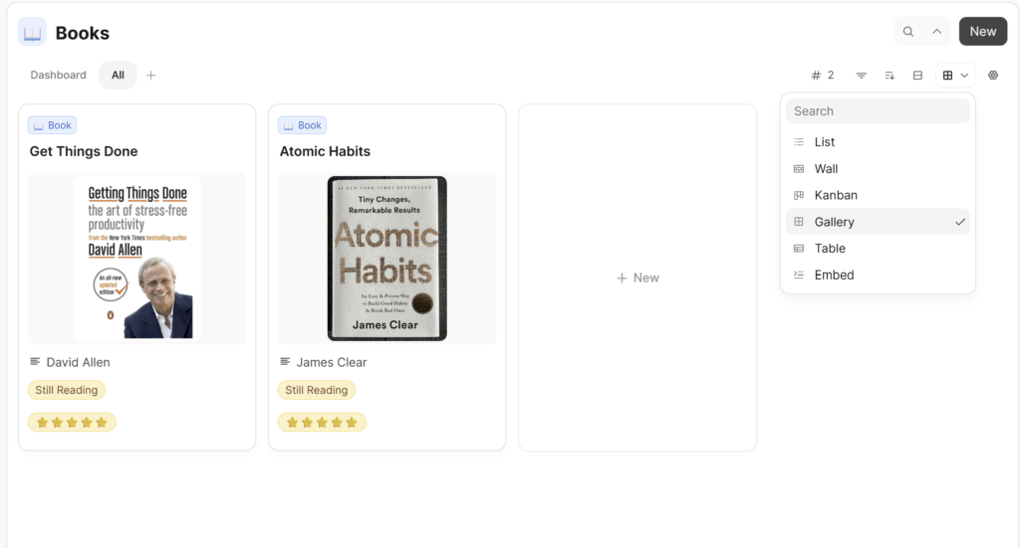Open the view settings gear icon
1020x548 pixels.
(x=993, y=76)
